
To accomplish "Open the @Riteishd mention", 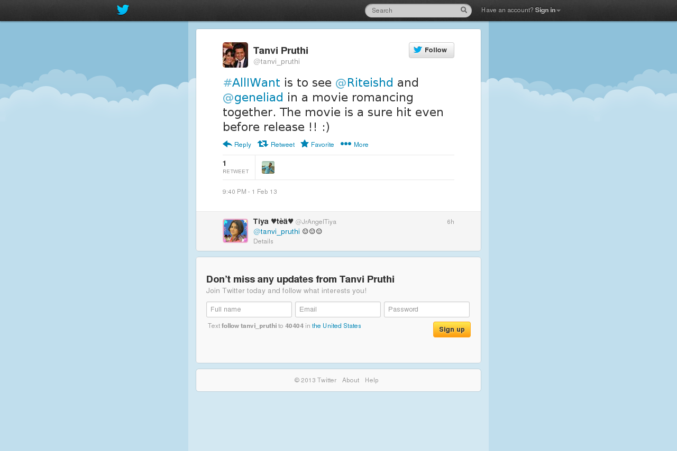I will pos(364,83).
